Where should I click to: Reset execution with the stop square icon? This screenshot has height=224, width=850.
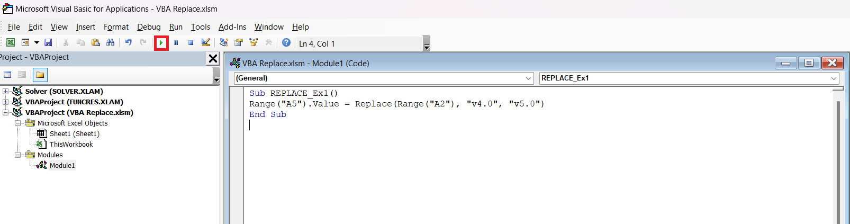pyautogui.click(x=191, y=43)
